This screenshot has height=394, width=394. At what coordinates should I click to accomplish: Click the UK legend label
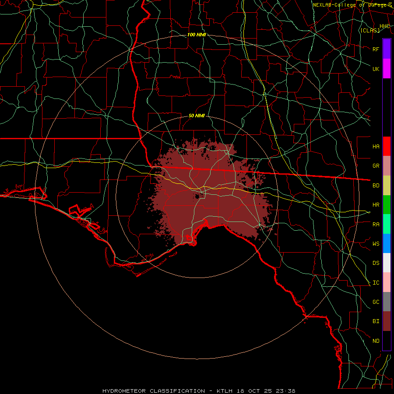point(376,69)
